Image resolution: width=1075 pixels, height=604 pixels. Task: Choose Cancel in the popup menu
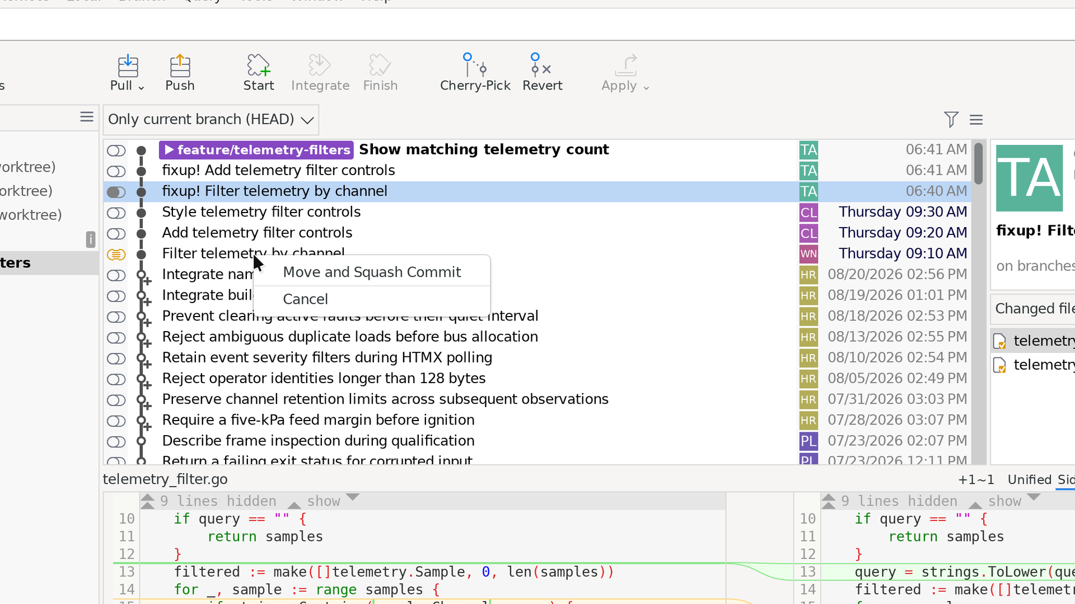click(372, 299)
